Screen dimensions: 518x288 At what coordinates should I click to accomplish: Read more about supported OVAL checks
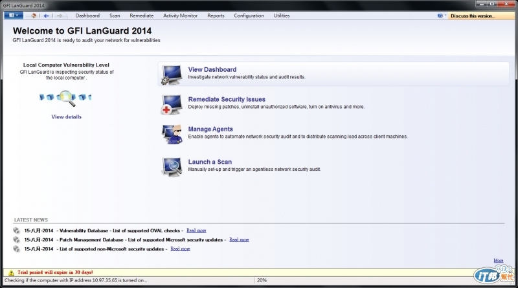(x=196, y=230)
